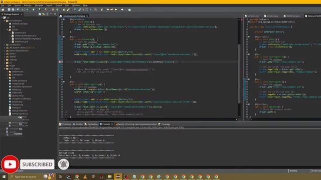Open File Explorer from the taskbar
Viewport: 321px width, 180px height.
[x=109, y=176]
